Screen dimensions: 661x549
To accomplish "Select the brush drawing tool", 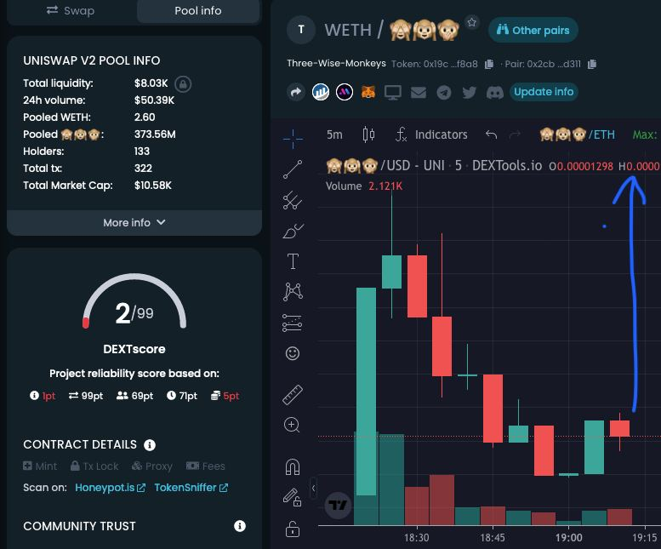I will point(293,231).
